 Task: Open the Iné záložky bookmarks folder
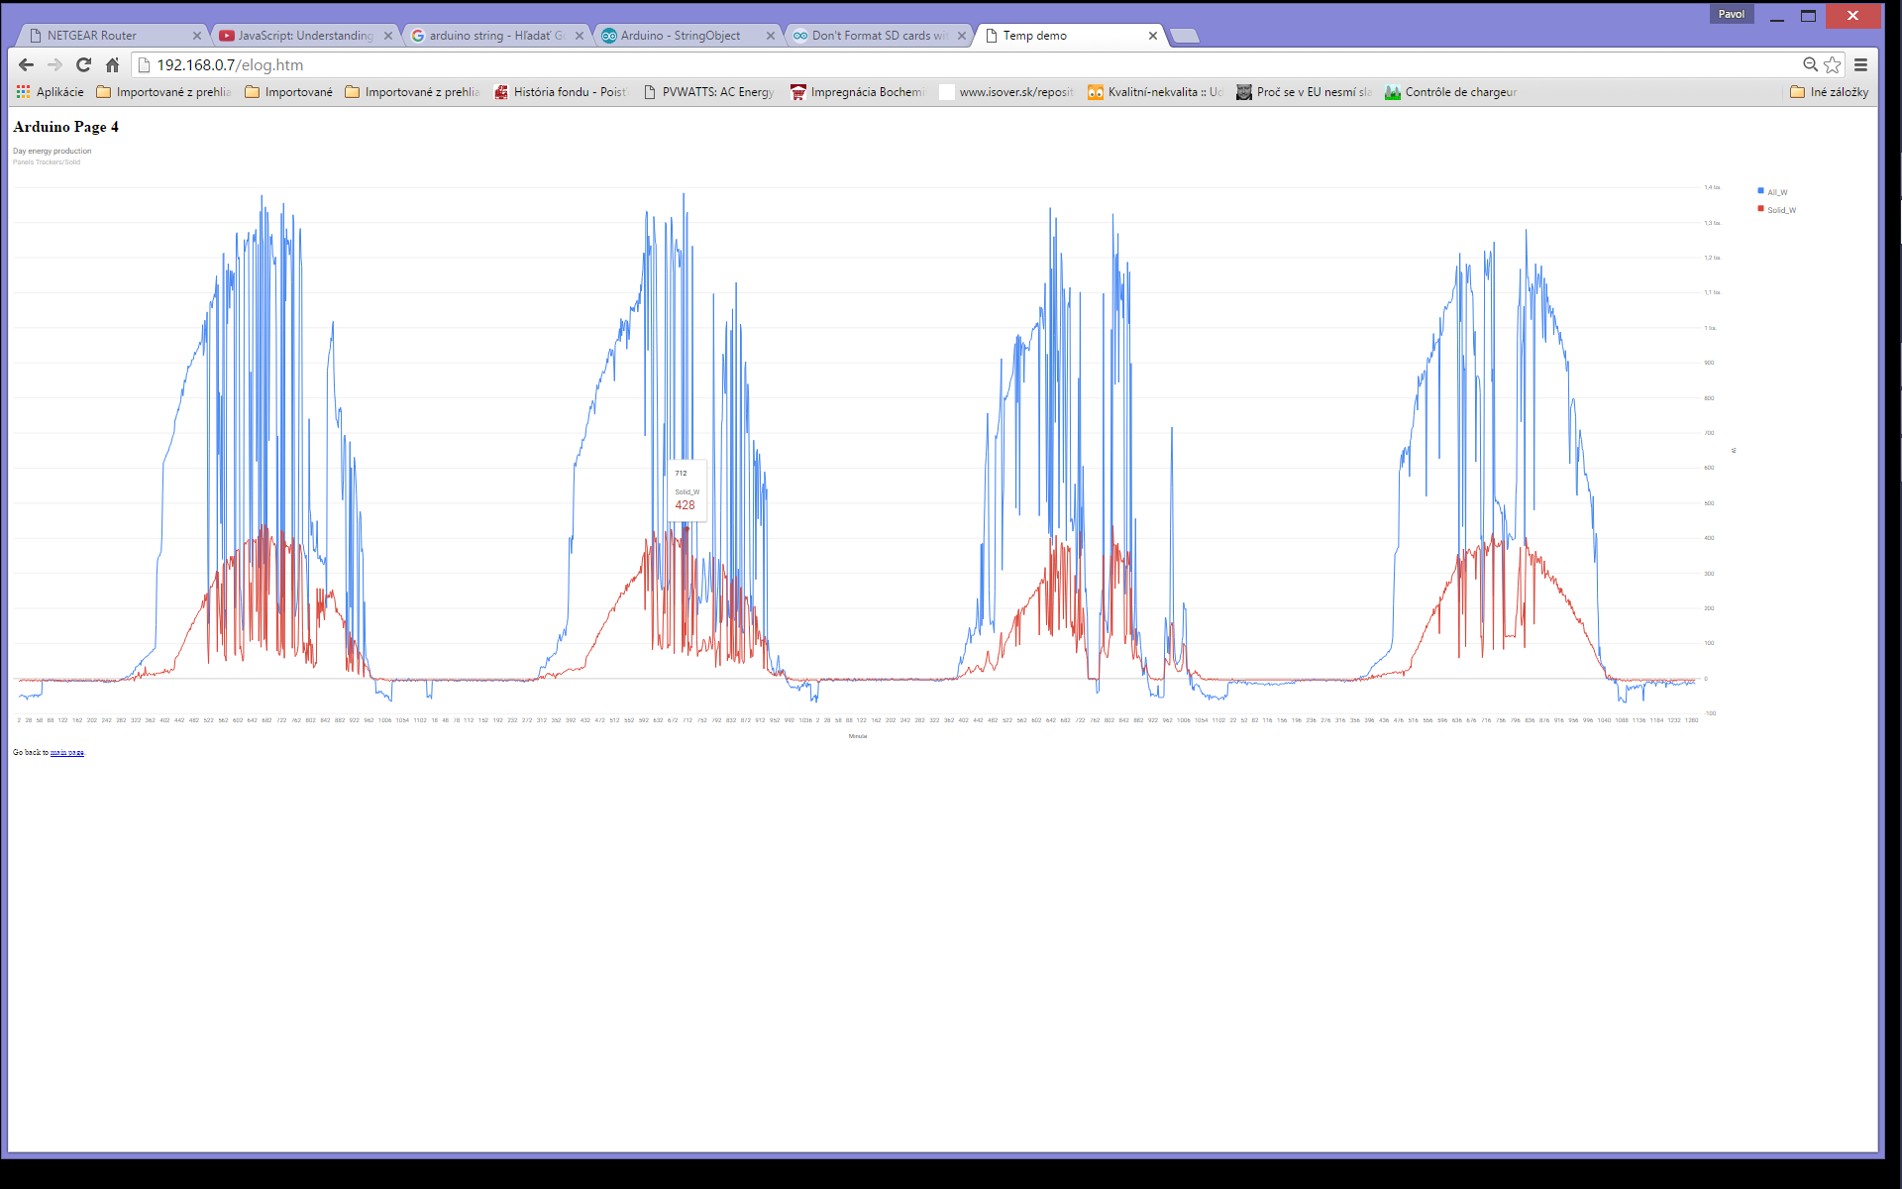[x=1829, y=92]
